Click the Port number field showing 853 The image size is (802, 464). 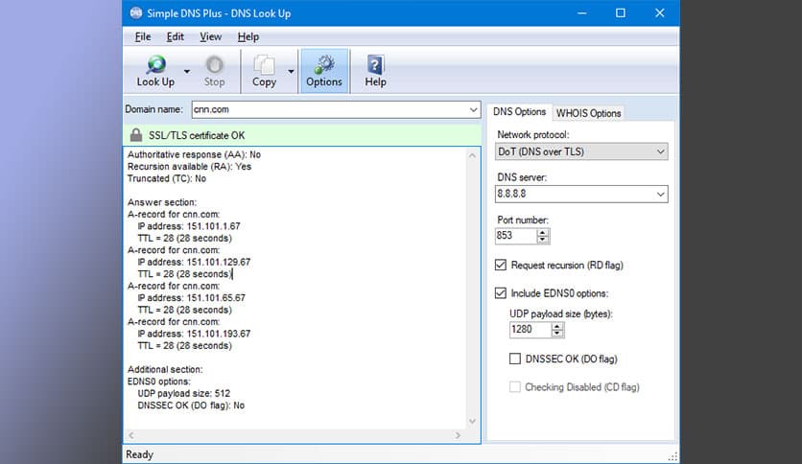516,236
